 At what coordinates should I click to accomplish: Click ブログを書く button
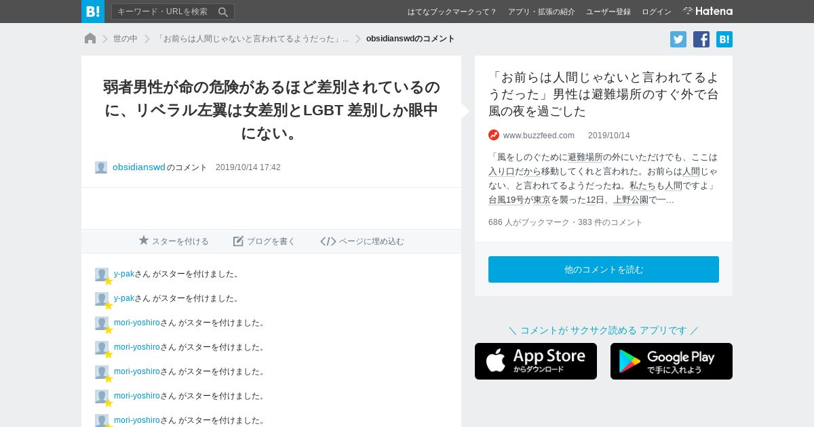265,241
